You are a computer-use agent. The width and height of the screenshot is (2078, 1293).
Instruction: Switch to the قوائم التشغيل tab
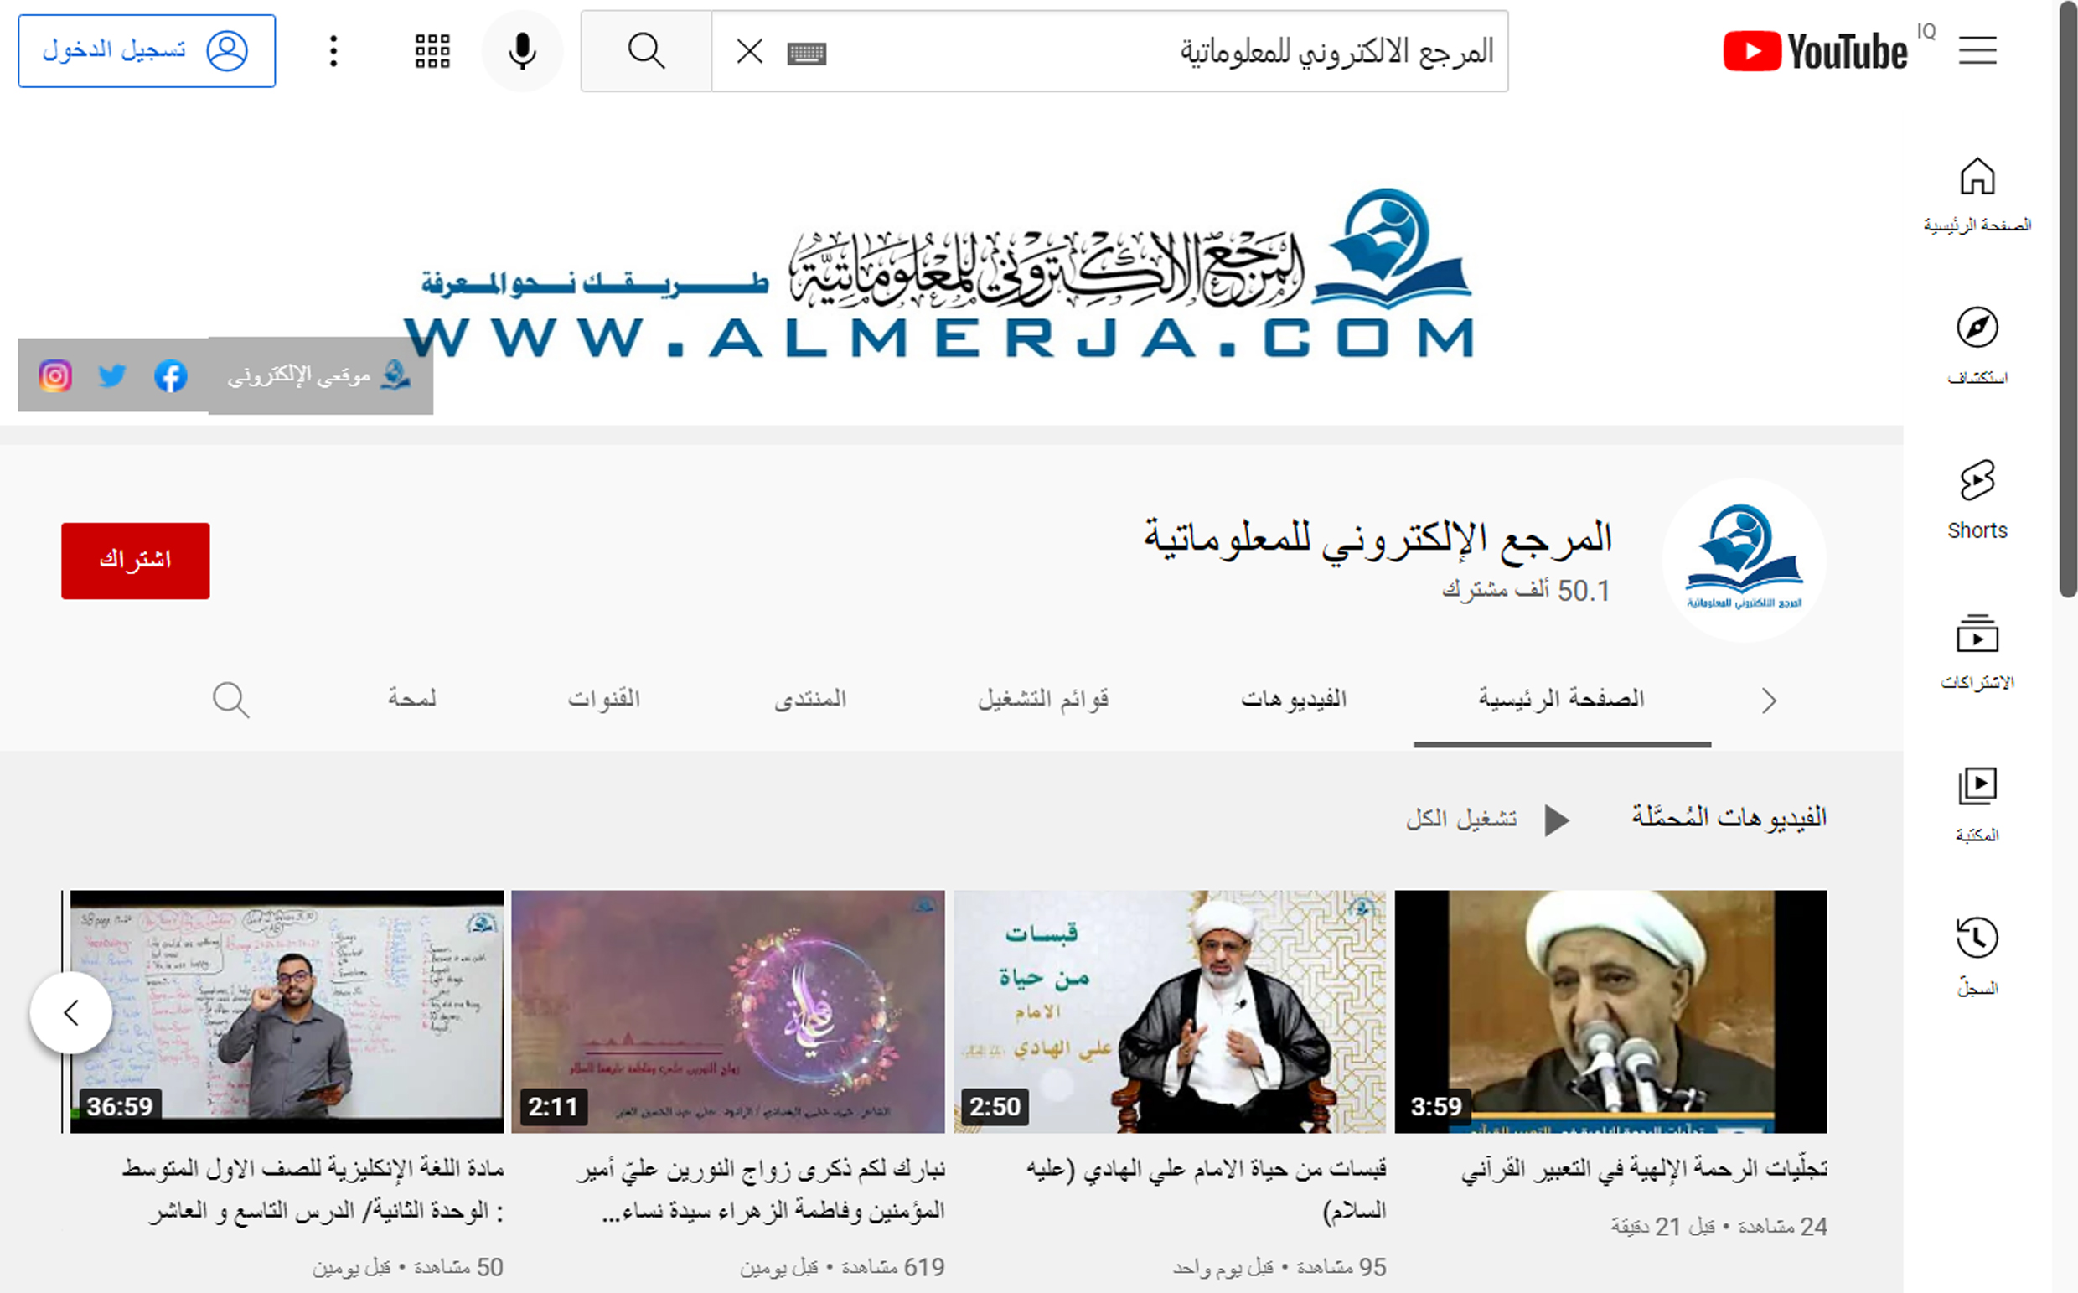(x=1043, y=700)
